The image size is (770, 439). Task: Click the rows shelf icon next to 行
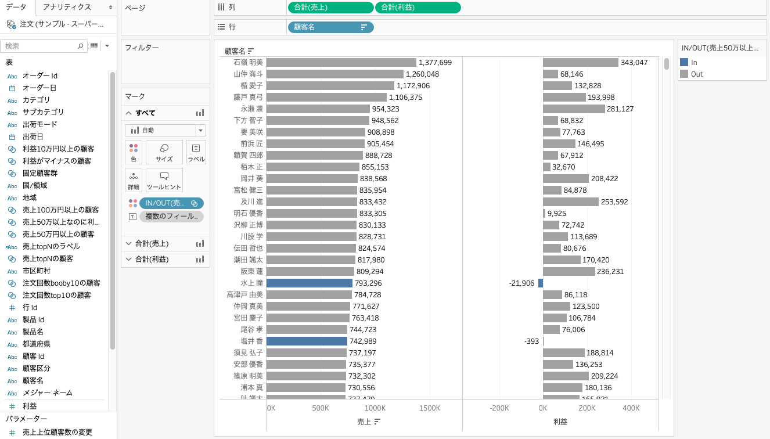[x=221, y=27]
